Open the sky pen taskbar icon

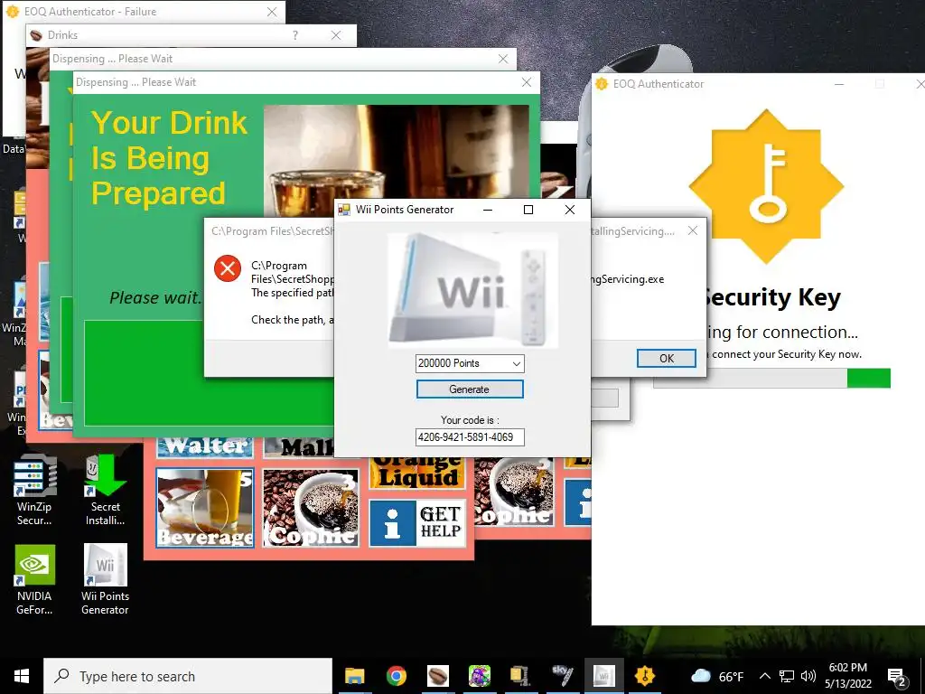562,676
